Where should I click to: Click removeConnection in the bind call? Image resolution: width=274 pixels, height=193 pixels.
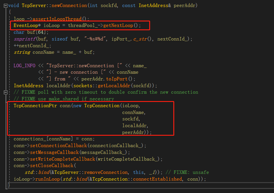[106, 172]
